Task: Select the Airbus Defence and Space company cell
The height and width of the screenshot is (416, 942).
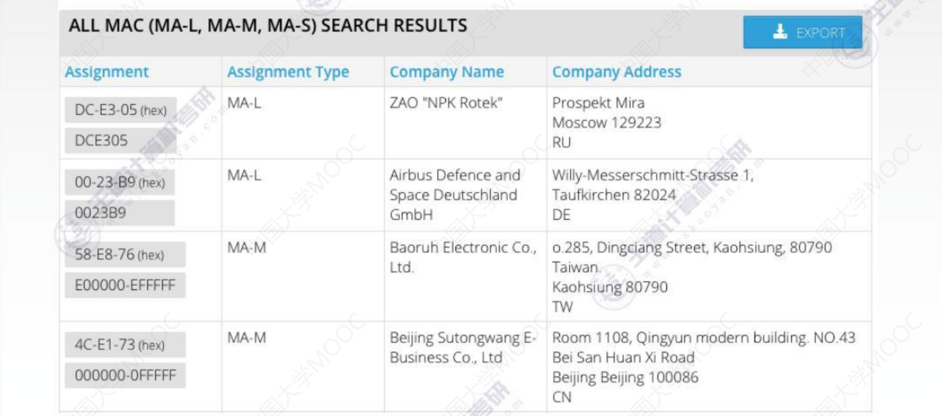Action: pyautogui.click(x=455, y=194)
